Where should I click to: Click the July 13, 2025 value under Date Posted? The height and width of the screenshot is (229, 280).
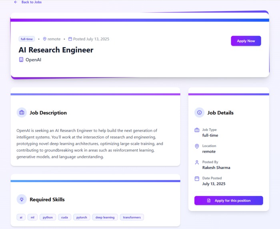click(214, 184)
